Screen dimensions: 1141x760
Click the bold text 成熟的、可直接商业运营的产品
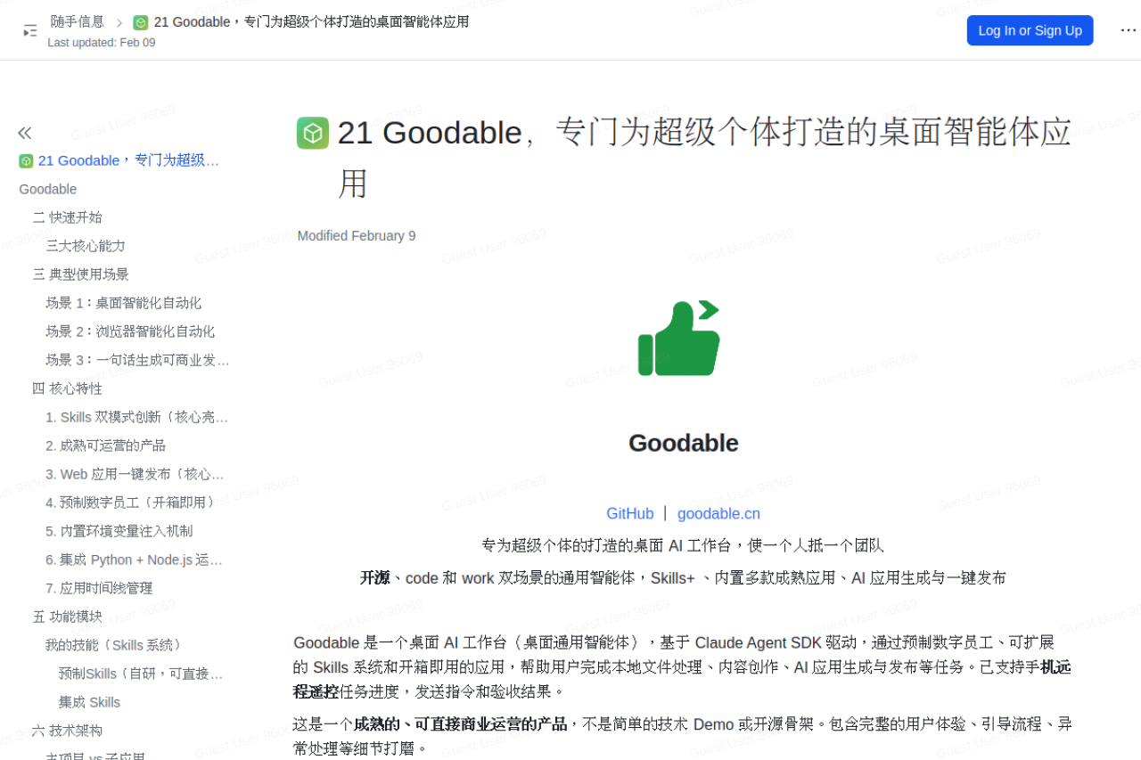coord(460,724)
